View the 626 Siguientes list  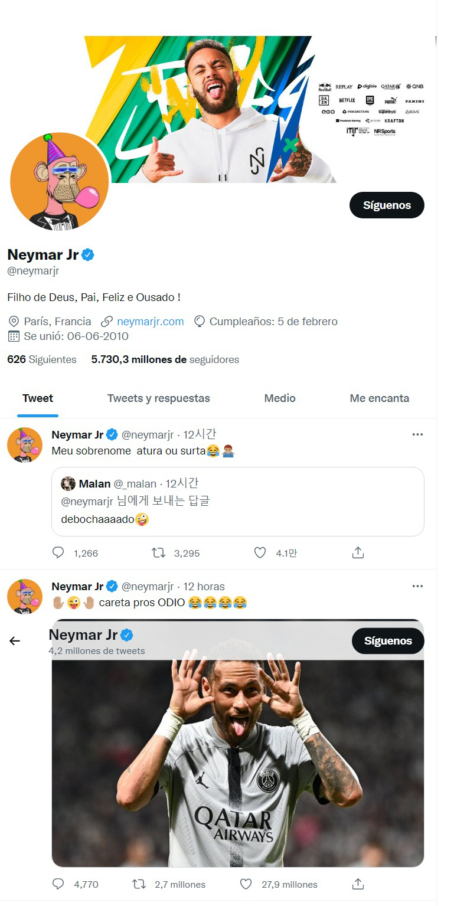point(41,359)
